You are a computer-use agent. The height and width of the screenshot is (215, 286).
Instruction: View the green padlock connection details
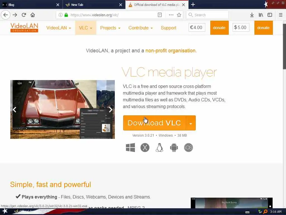66,15
